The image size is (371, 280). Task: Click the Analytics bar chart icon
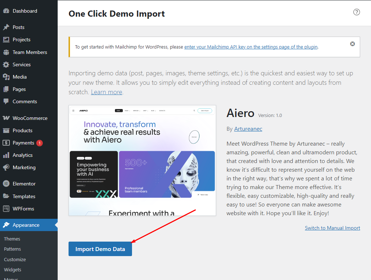point(6,155)
